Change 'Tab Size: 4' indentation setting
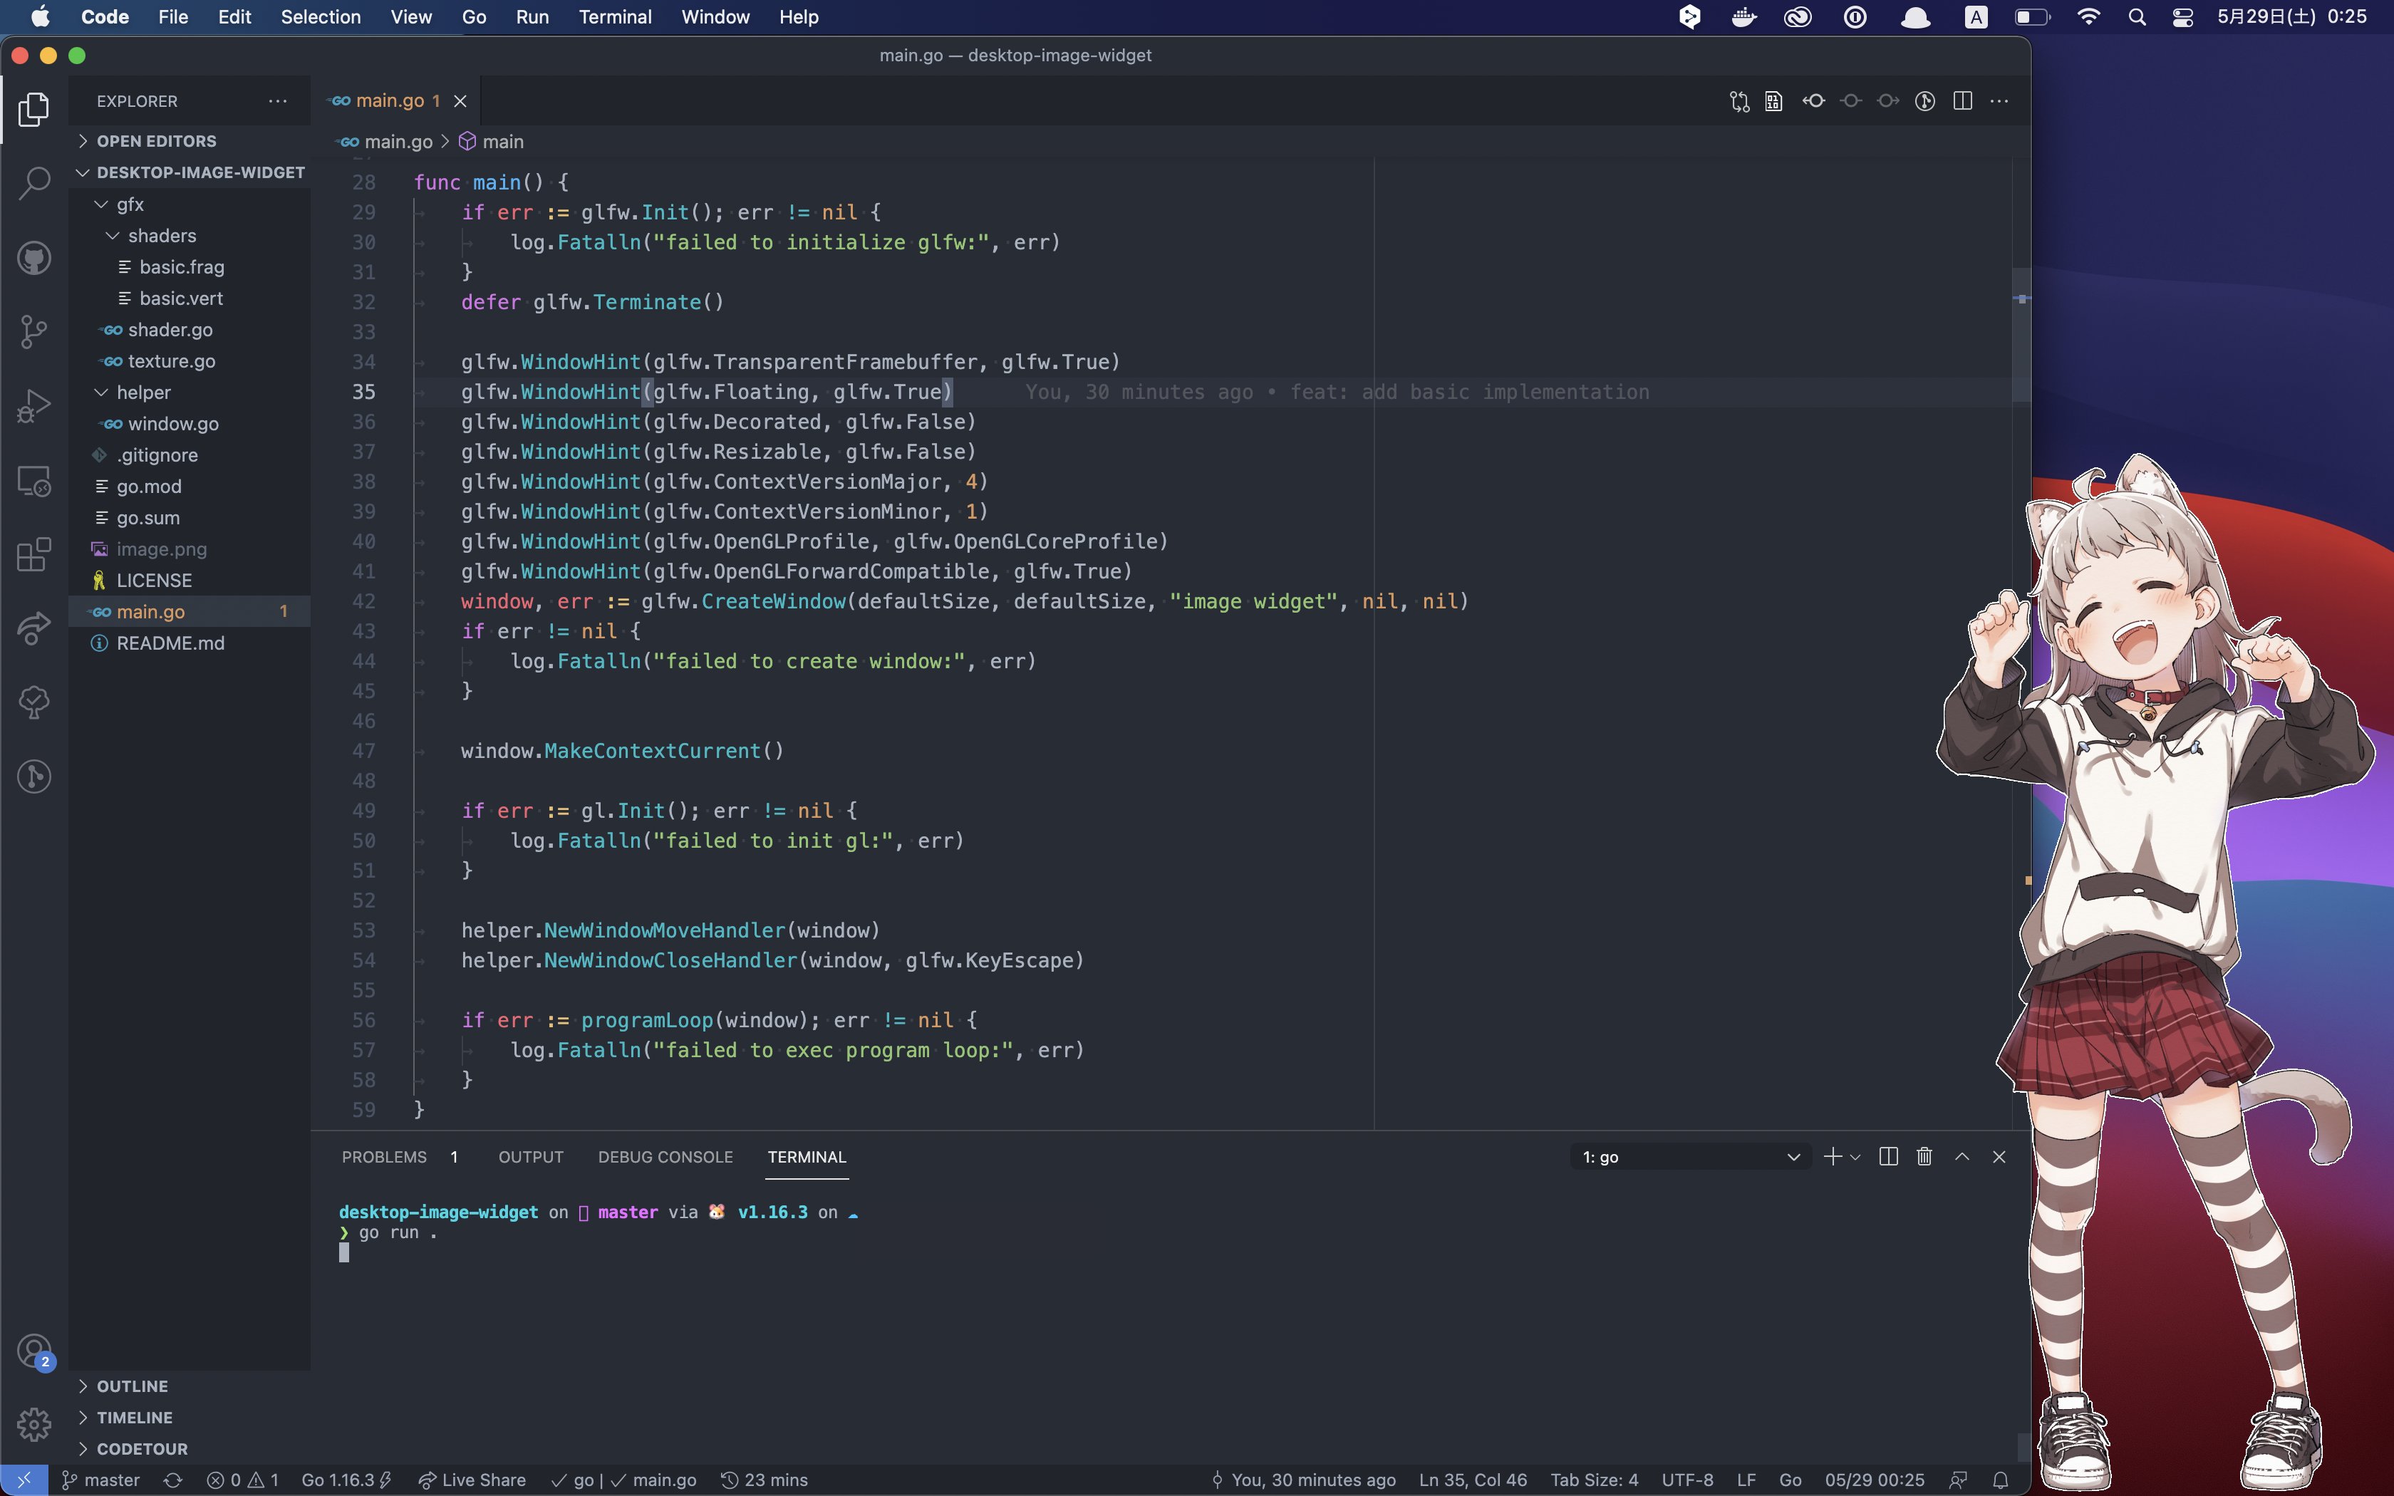This screenshot has width=2394, height=1496. pyautogui.click(x=1594, y=1480)
